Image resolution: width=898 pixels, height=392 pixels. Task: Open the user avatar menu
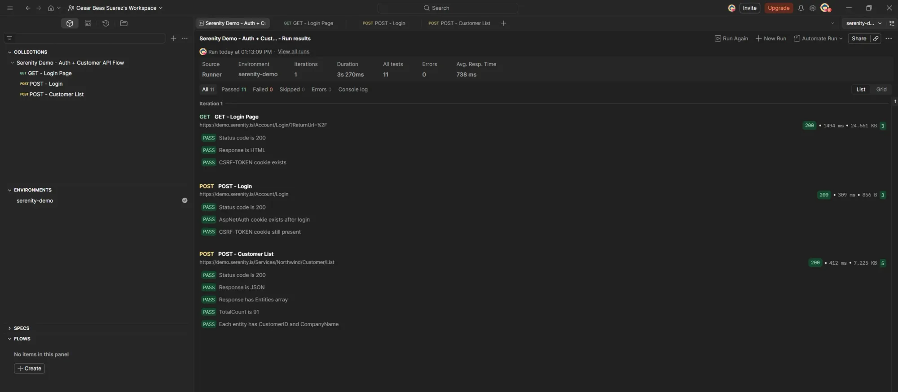click(x=825, y=8)
